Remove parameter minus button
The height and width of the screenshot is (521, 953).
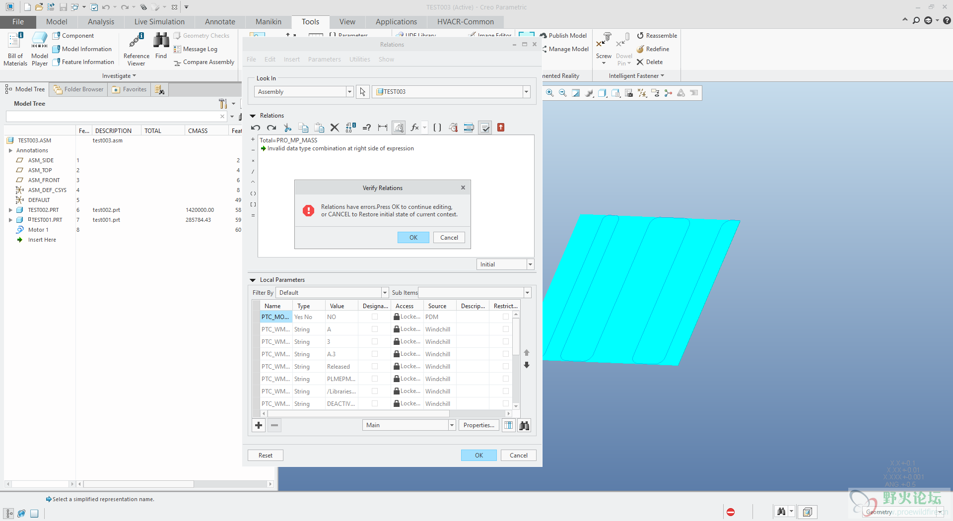[274, 425]
